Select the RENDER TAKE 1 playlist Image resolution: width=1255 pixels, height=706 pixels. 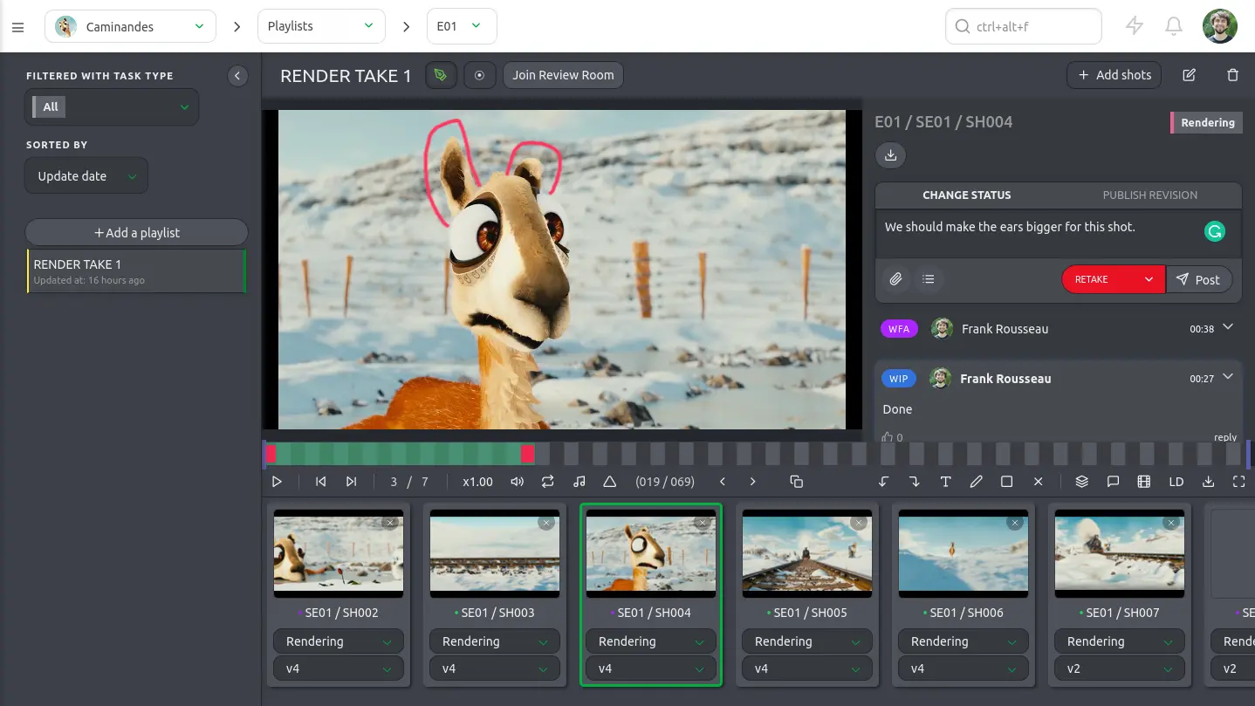click(x=135, y=271)
